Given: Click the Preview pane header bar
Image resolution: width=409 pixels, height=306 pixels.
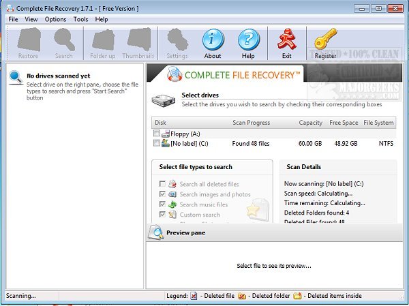Looking at the screenshot, I should click(275, 232).
